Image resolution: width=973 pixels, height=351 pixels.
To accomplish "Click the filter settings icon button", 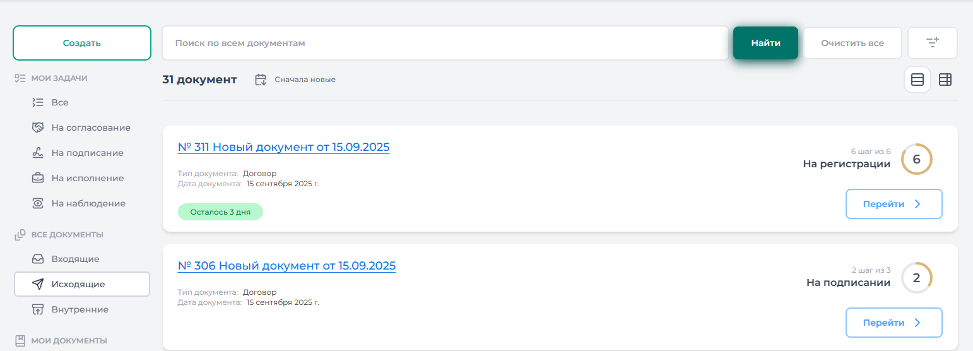I will coord(932,43).
